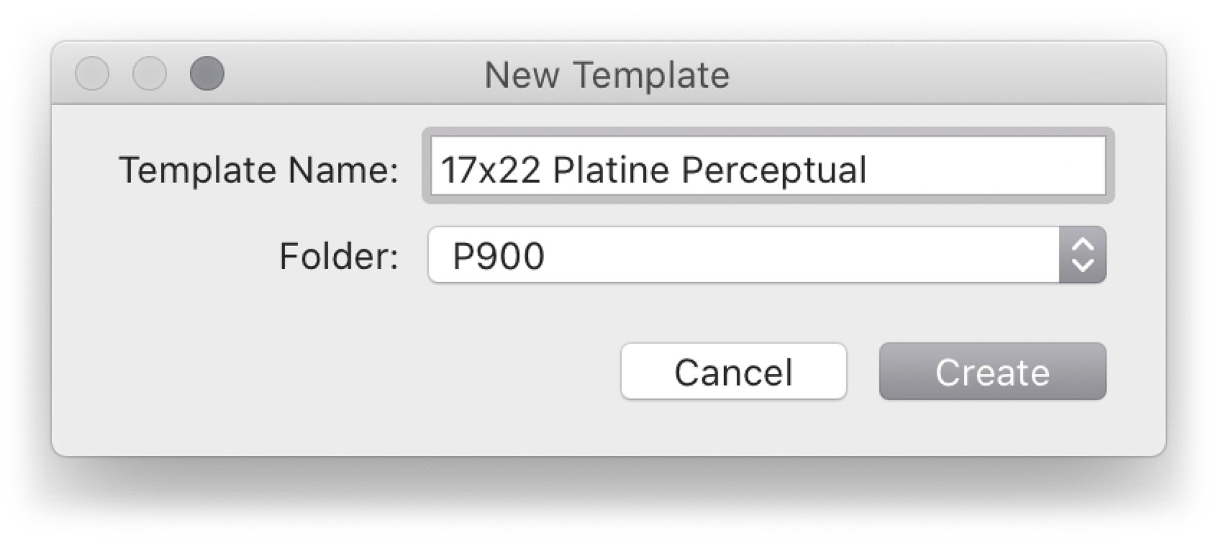This screenshot has height=538, width=1216.
Task: Click the "Template Name:" label
Action: pos(258,170)
